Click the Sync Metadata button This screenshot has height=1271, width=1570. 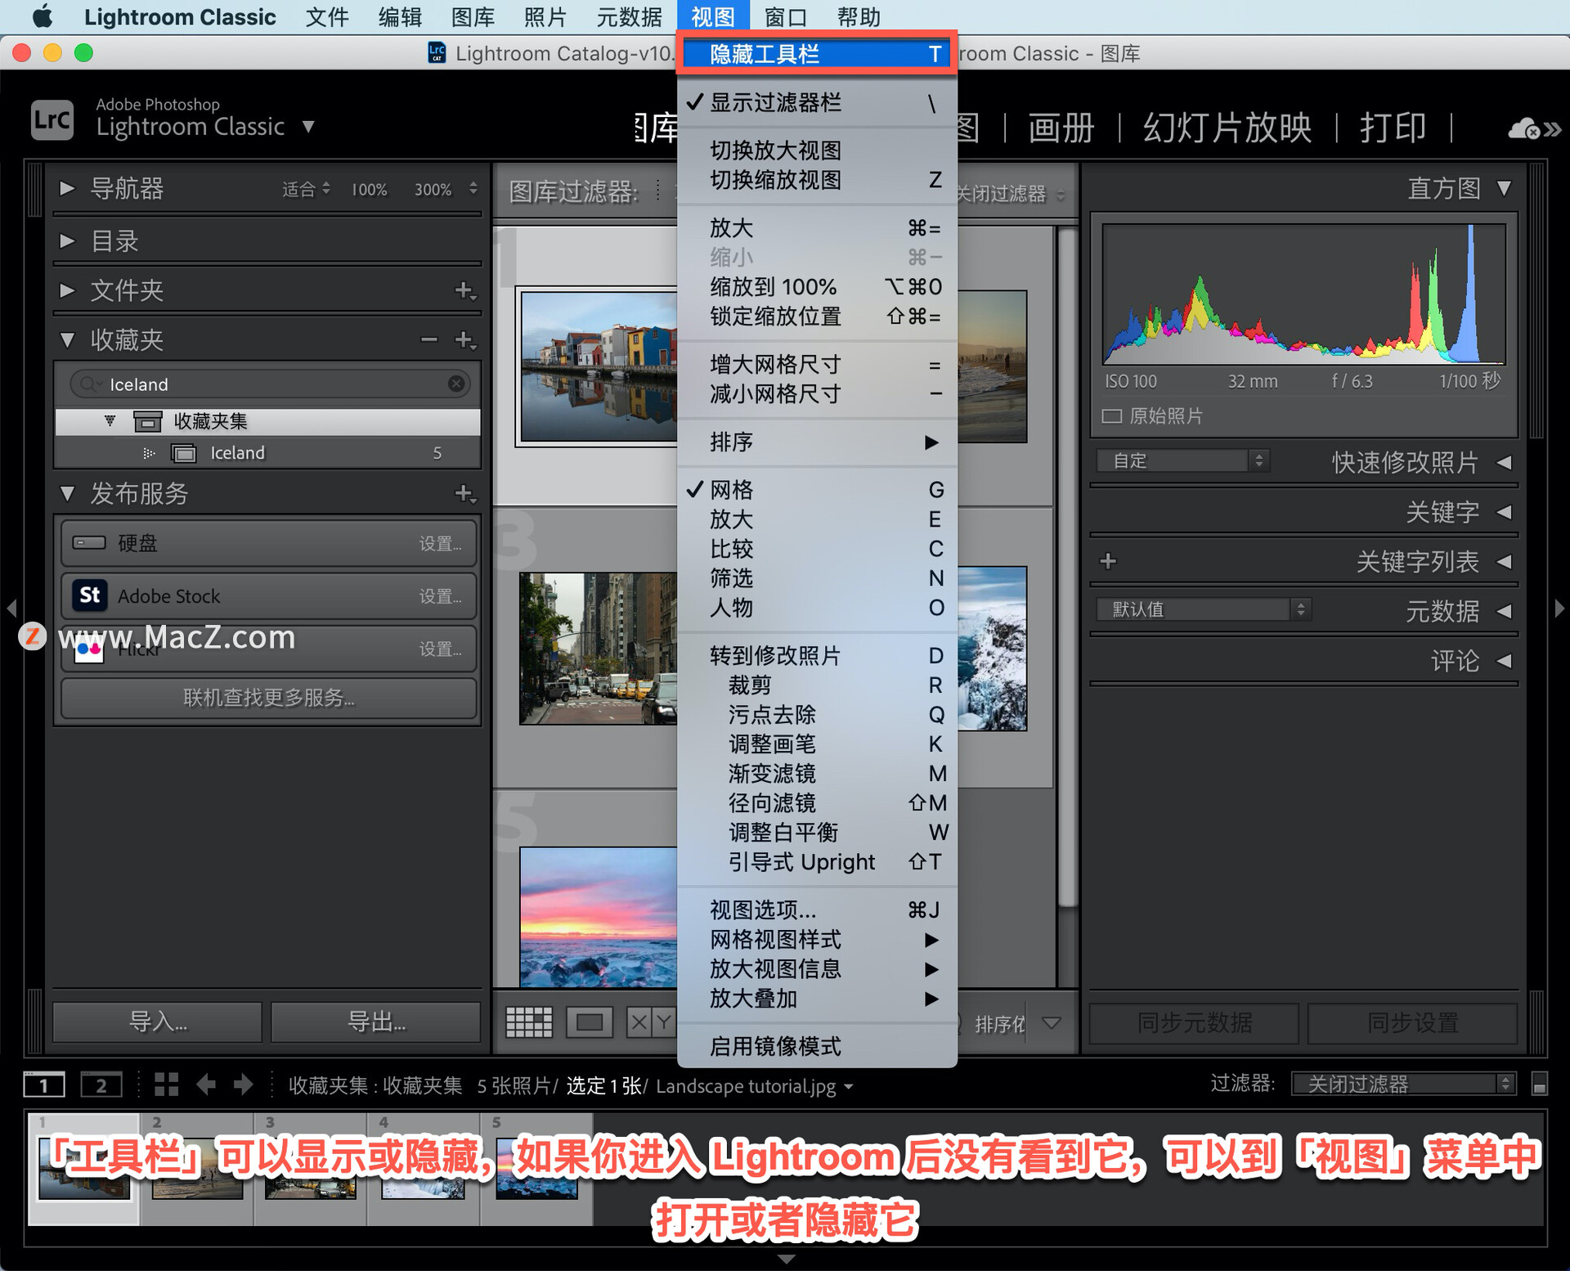(x=1194, y=1022)
